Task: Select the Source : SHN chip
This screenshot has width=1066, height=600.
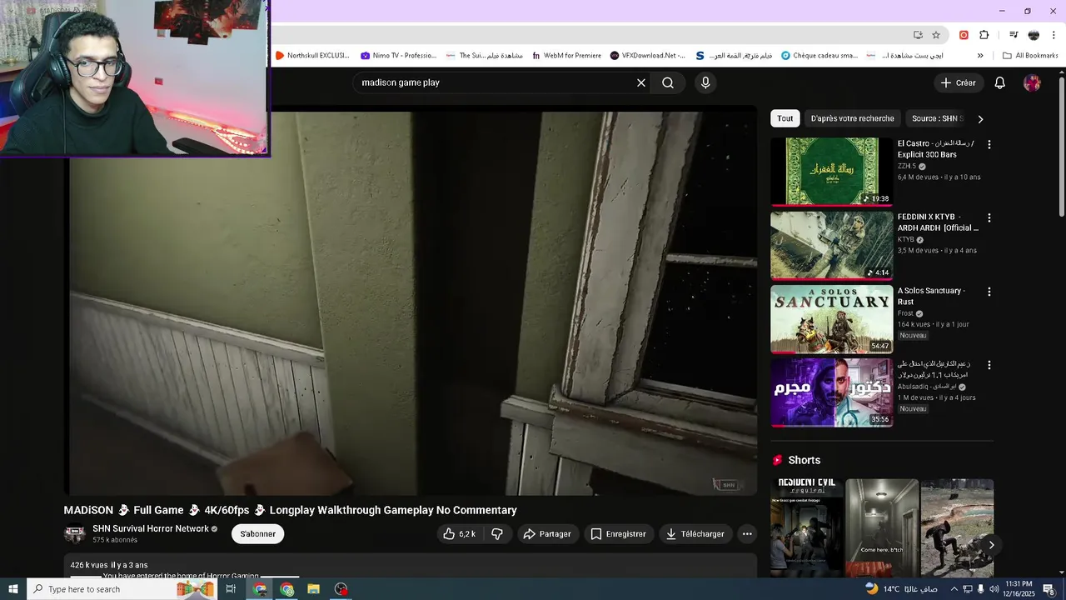Action: pos(938,118)
